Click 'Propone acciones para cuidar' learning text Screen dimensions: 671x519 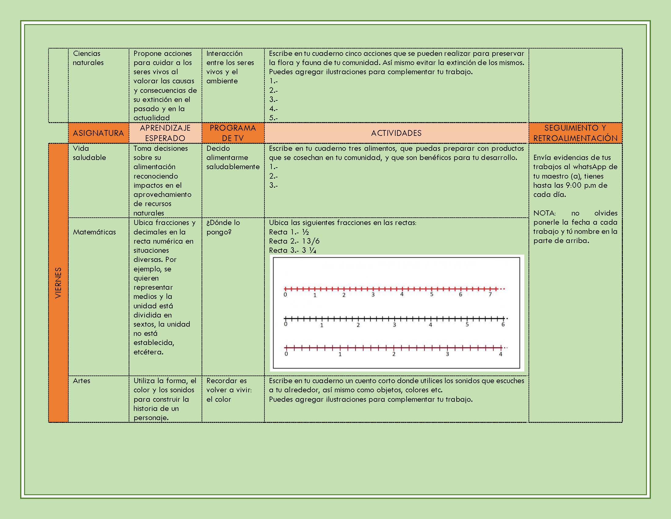165,85
